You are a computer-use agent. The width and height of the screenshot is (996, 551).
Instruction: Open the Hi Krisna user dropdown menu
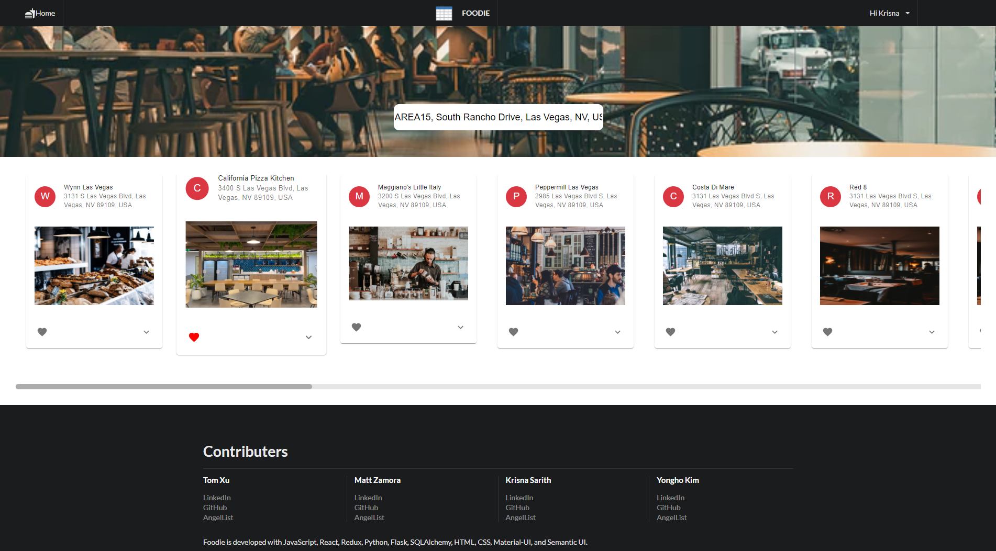point(889,14)
